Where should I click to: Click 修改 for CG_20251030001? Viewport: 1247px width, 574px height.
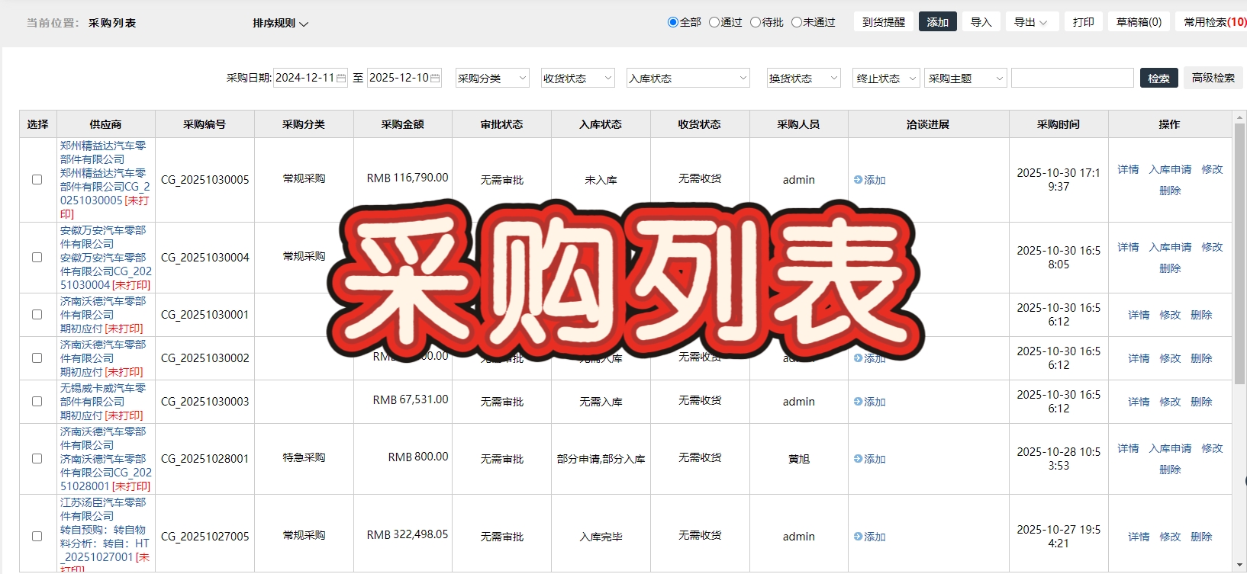pos(1170,315)
